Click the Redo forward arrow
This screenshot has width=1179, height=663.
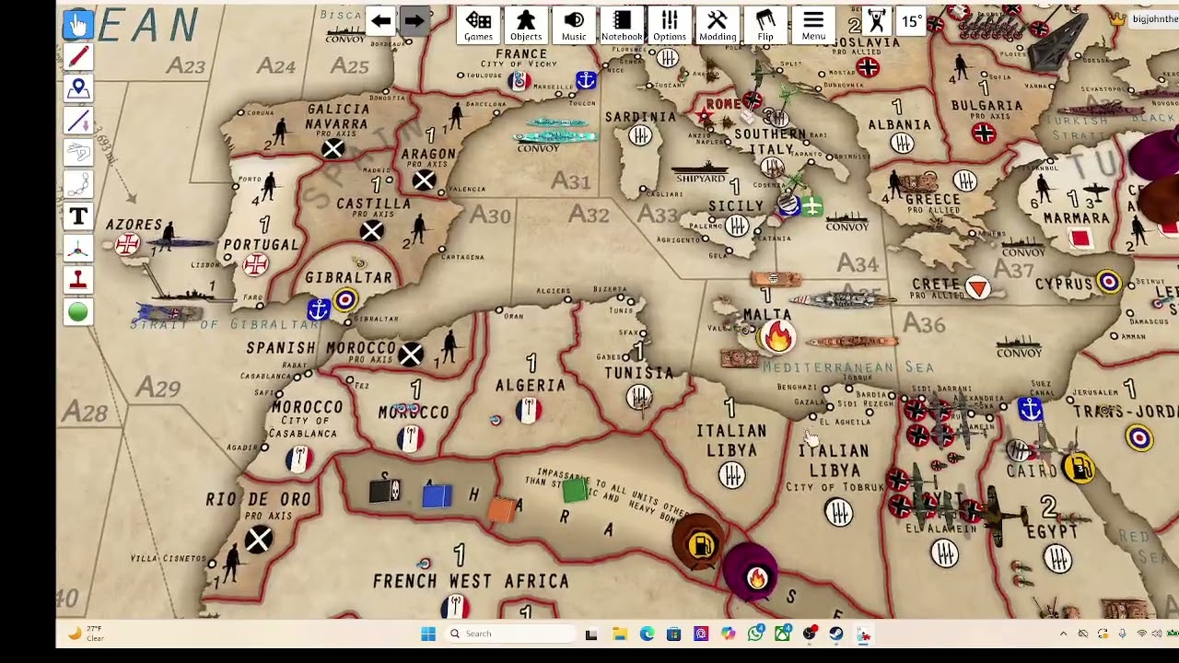click(414, 21)
